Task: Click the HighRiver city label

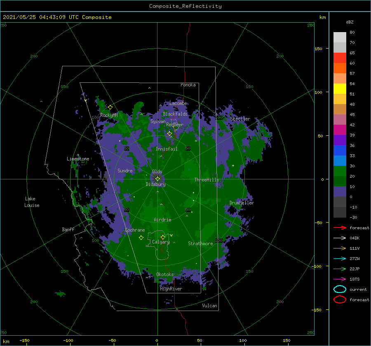Action: tap(171, 289)
